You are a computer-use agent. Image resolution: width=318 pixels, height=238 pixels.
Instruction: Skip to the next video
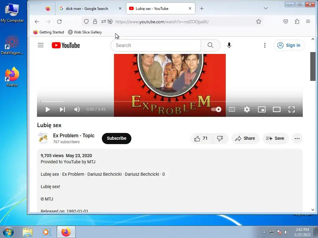[x=62, y=109]
